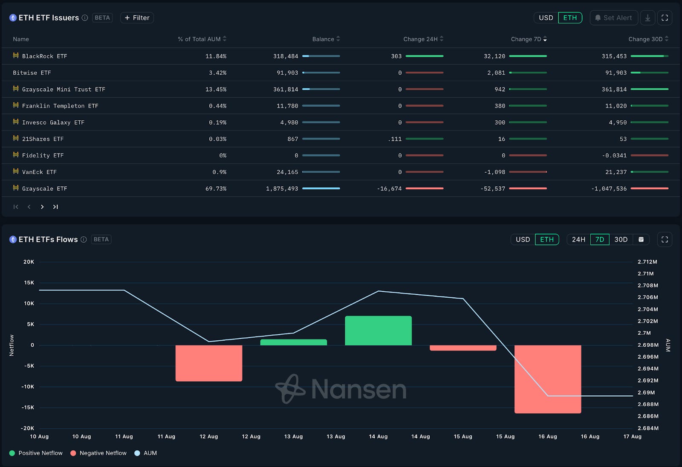Click the BlackRock ETF label icon
Image resolution: width=682 pixels, height=467 pixels.
[16, 55]
